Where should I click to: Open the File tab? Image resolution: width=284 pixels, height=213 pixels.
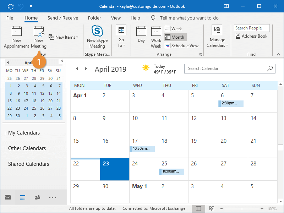10,18
